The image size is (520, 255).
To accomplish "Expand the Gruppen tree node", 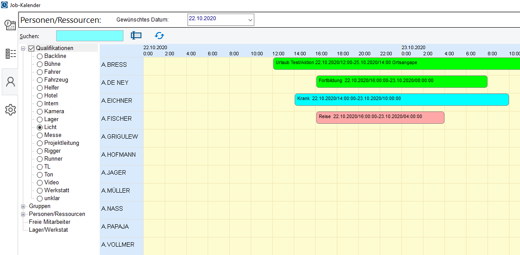I will click(23, 206).
